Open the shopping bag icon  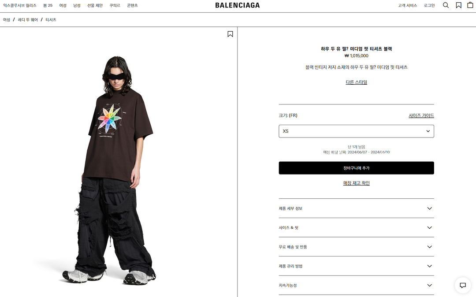pos(470,5)
